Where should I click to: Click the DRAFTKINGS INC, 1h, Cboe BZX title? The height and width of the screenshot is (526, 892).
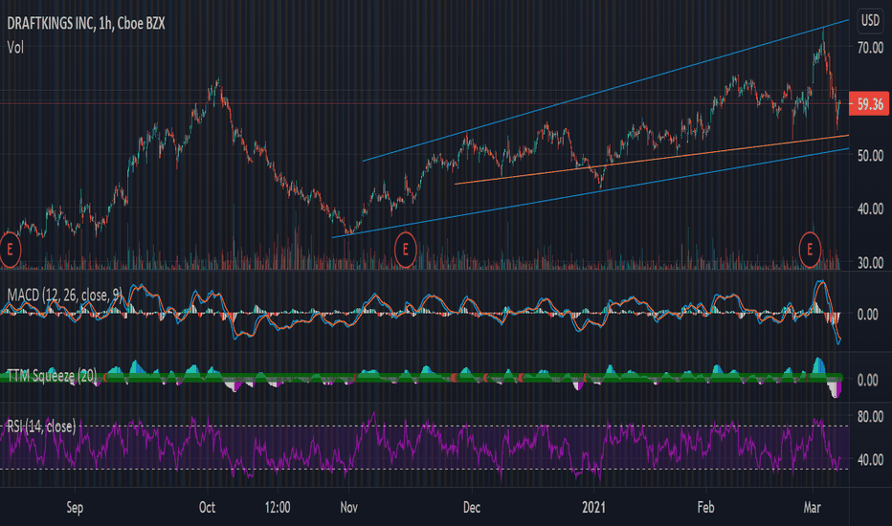point(86,23)
